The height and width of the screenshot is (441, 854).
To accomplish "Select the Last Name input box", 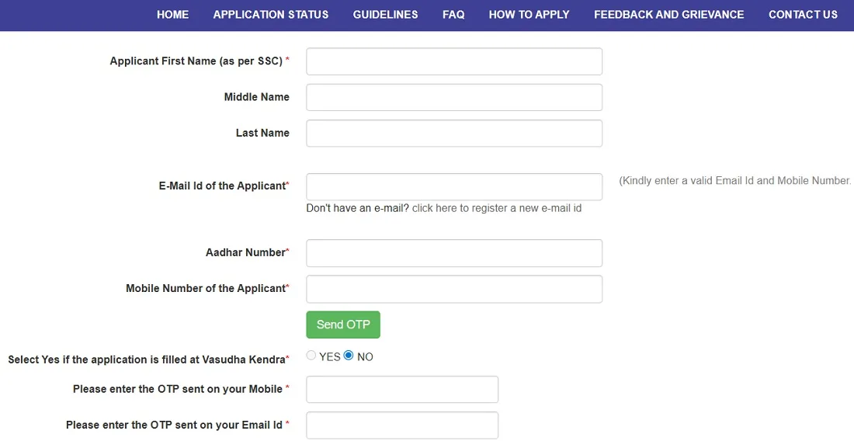I will (x=454, y=133).
